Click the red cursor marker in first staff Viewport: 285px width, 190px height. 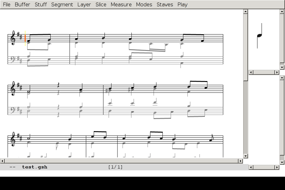(x=25, y=38)
